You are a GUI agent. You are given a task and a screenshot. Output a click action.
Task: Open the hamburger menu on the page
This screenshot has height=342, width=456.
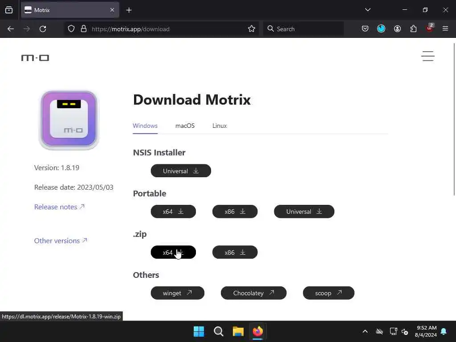coord(428,56)
